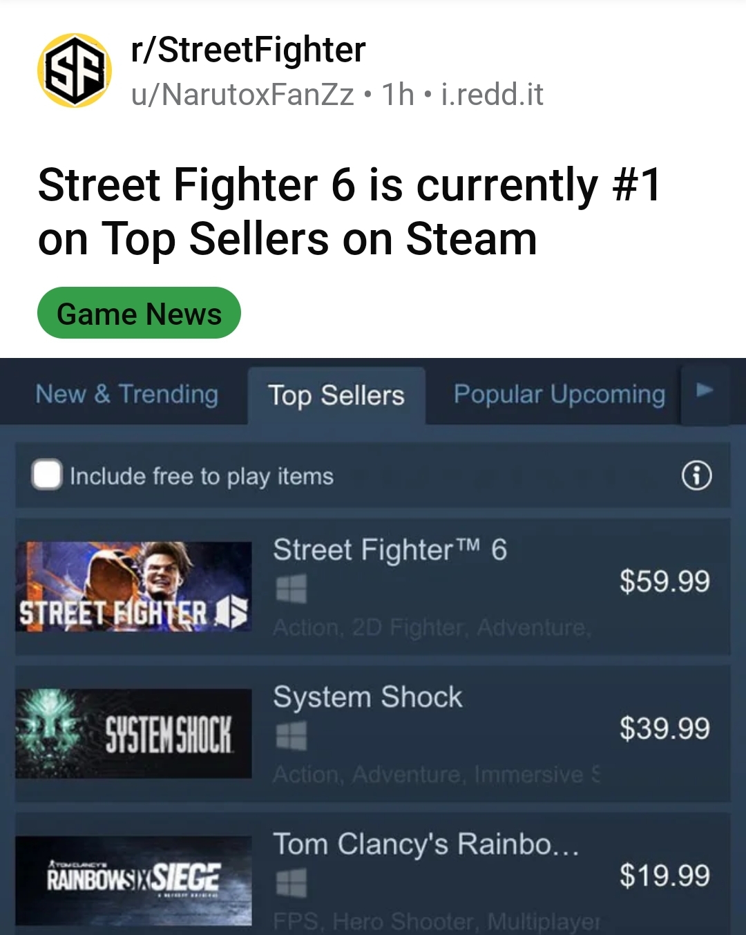The height and width of the screenshot is (935, 746).
Task: Click the Windows platform icon under Street Fighter 6
Action: click(x=291, y=589)
